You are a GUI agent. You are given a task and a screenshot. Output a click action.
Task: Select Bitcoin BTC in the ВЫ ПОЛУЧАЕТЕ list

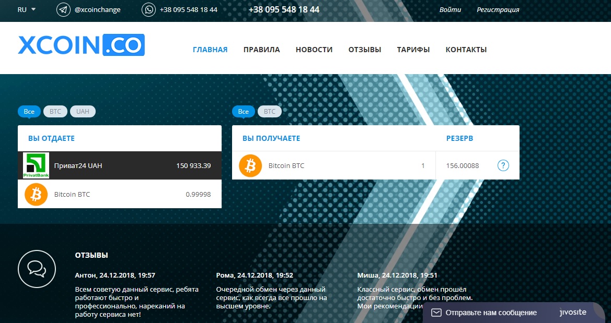click(333, 165)
